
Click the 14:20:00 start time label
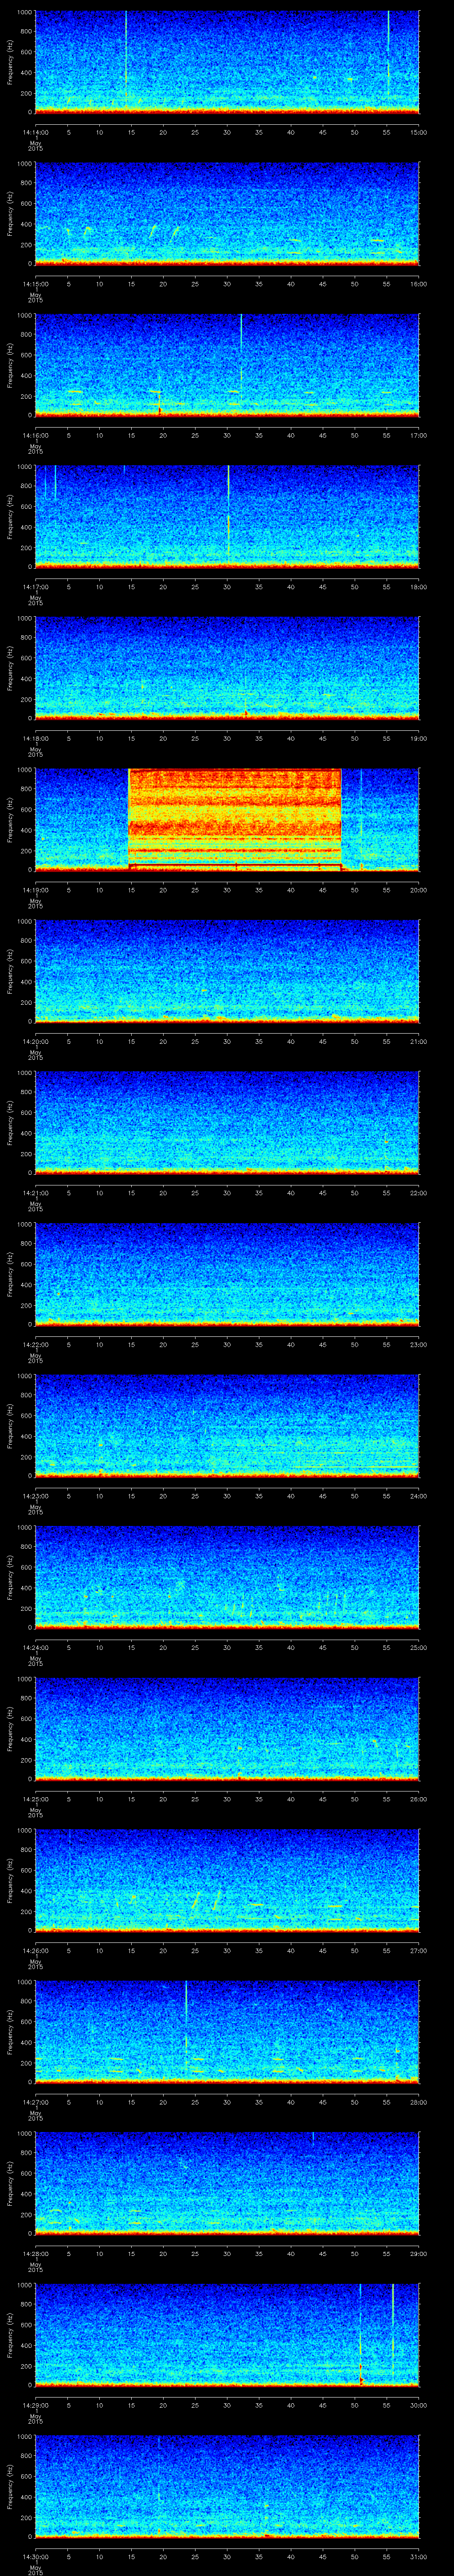tap(35, 1042)
